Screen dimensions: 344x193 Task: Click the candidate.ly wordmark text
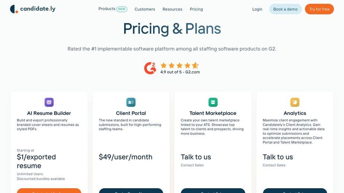pos(38,9)
